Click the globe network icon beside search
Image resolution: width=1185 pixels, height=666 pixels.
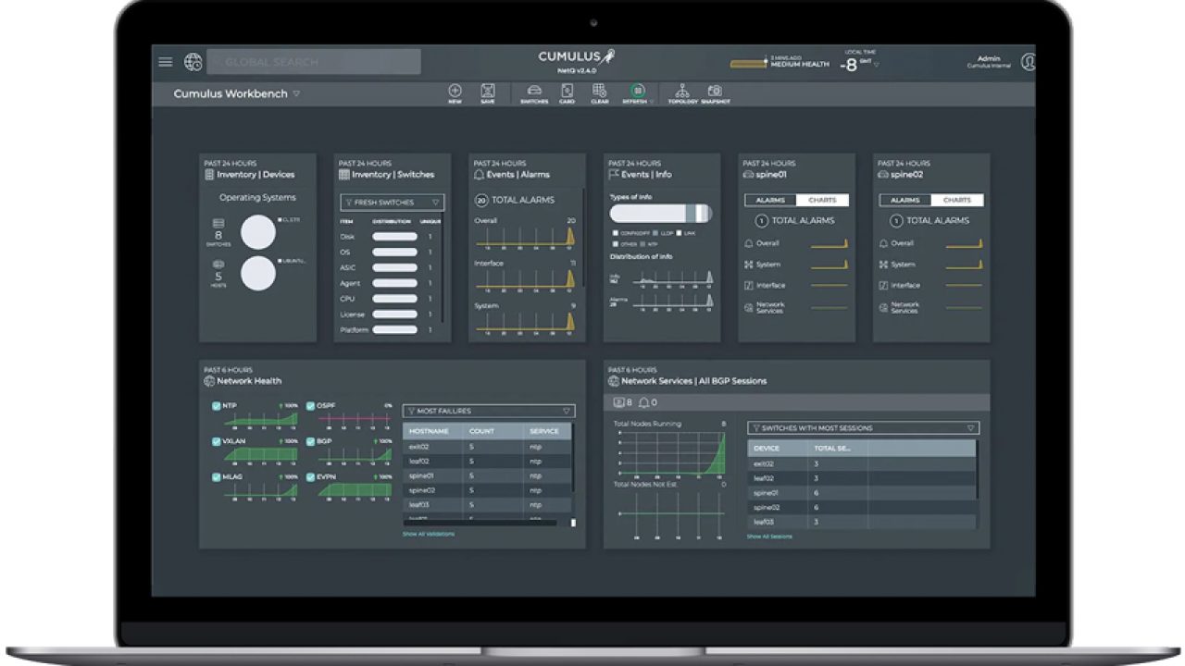193,62
